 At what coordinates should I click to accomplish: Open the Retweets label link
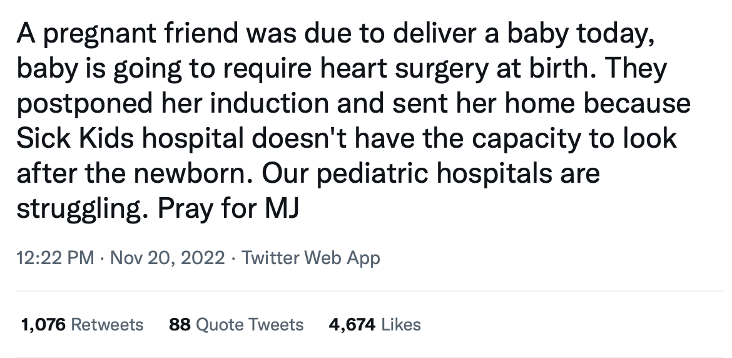point(108,325)
